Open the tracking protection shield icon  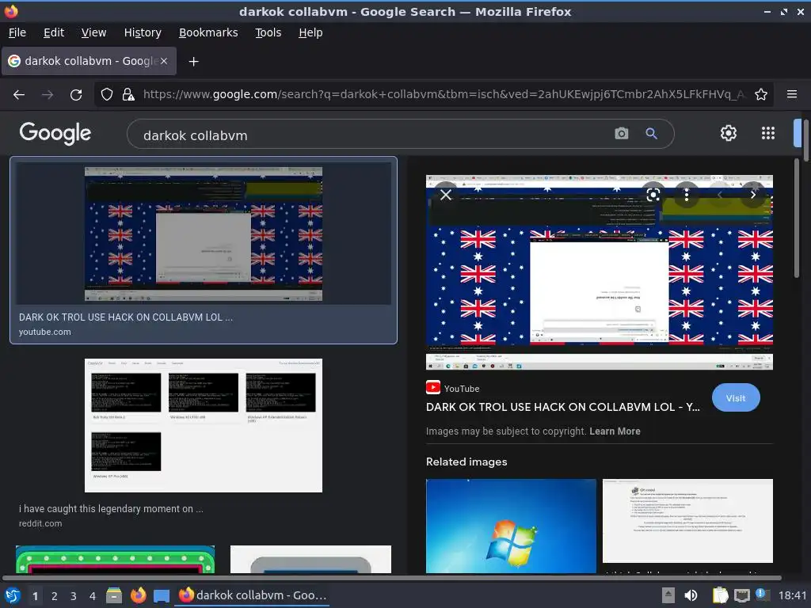(x=107, y=95)
